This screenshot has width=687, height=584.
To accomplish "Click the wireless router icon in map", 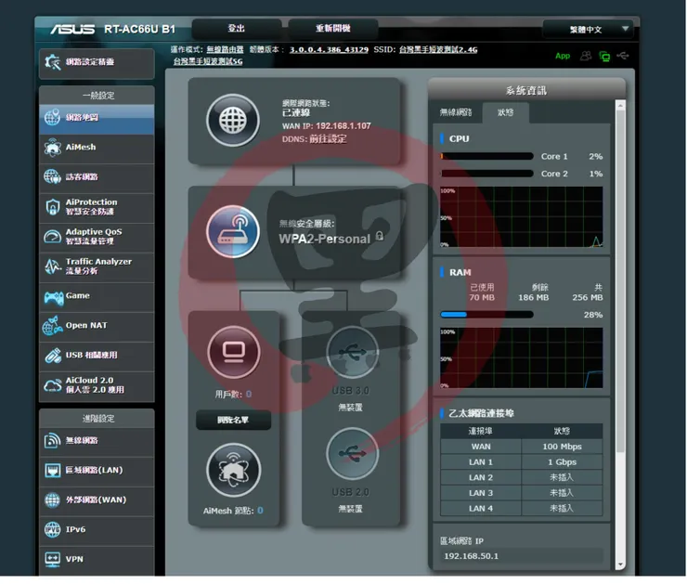I will point(233,231).
